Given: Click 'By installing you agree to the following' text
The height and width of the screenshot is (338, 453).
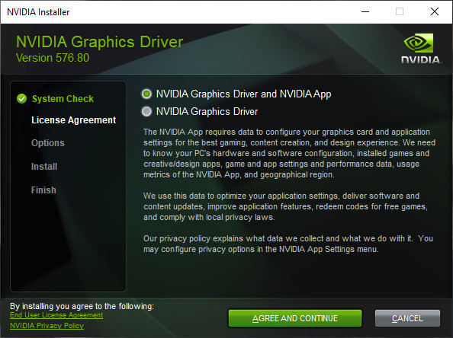Looking at the screenshot, I should 82,306.
